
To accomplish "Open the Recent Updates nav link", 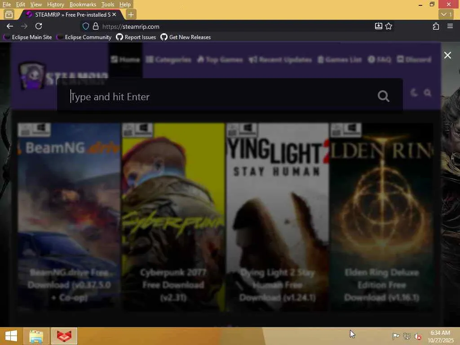I will pos(280,60).
